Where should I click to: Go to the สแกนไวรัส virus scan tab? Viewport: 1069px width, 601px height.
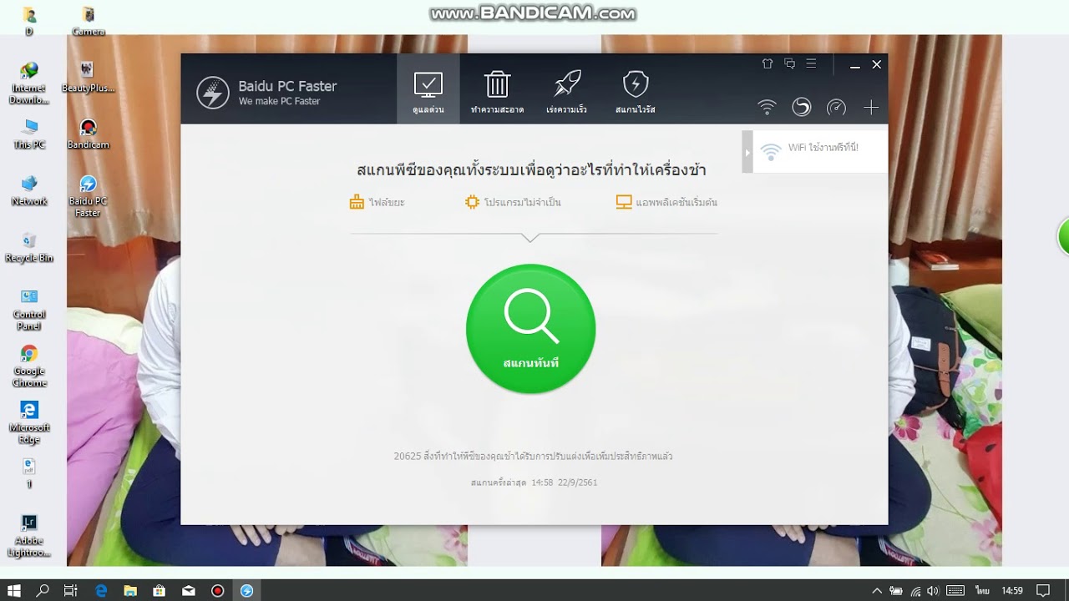(x=636, y=89)
